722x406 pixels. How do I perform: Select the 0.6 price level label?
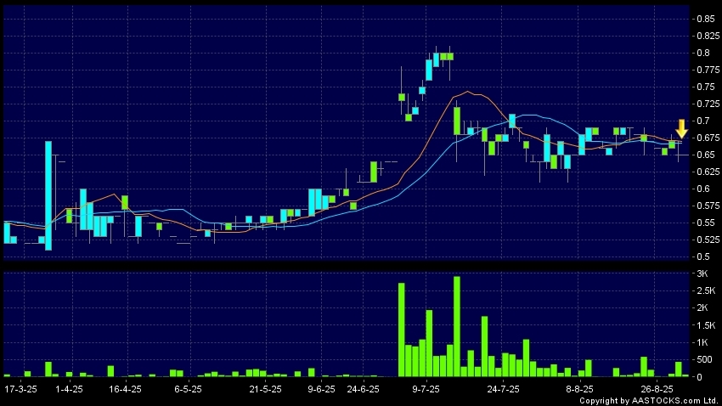click(x=703, y=189)
